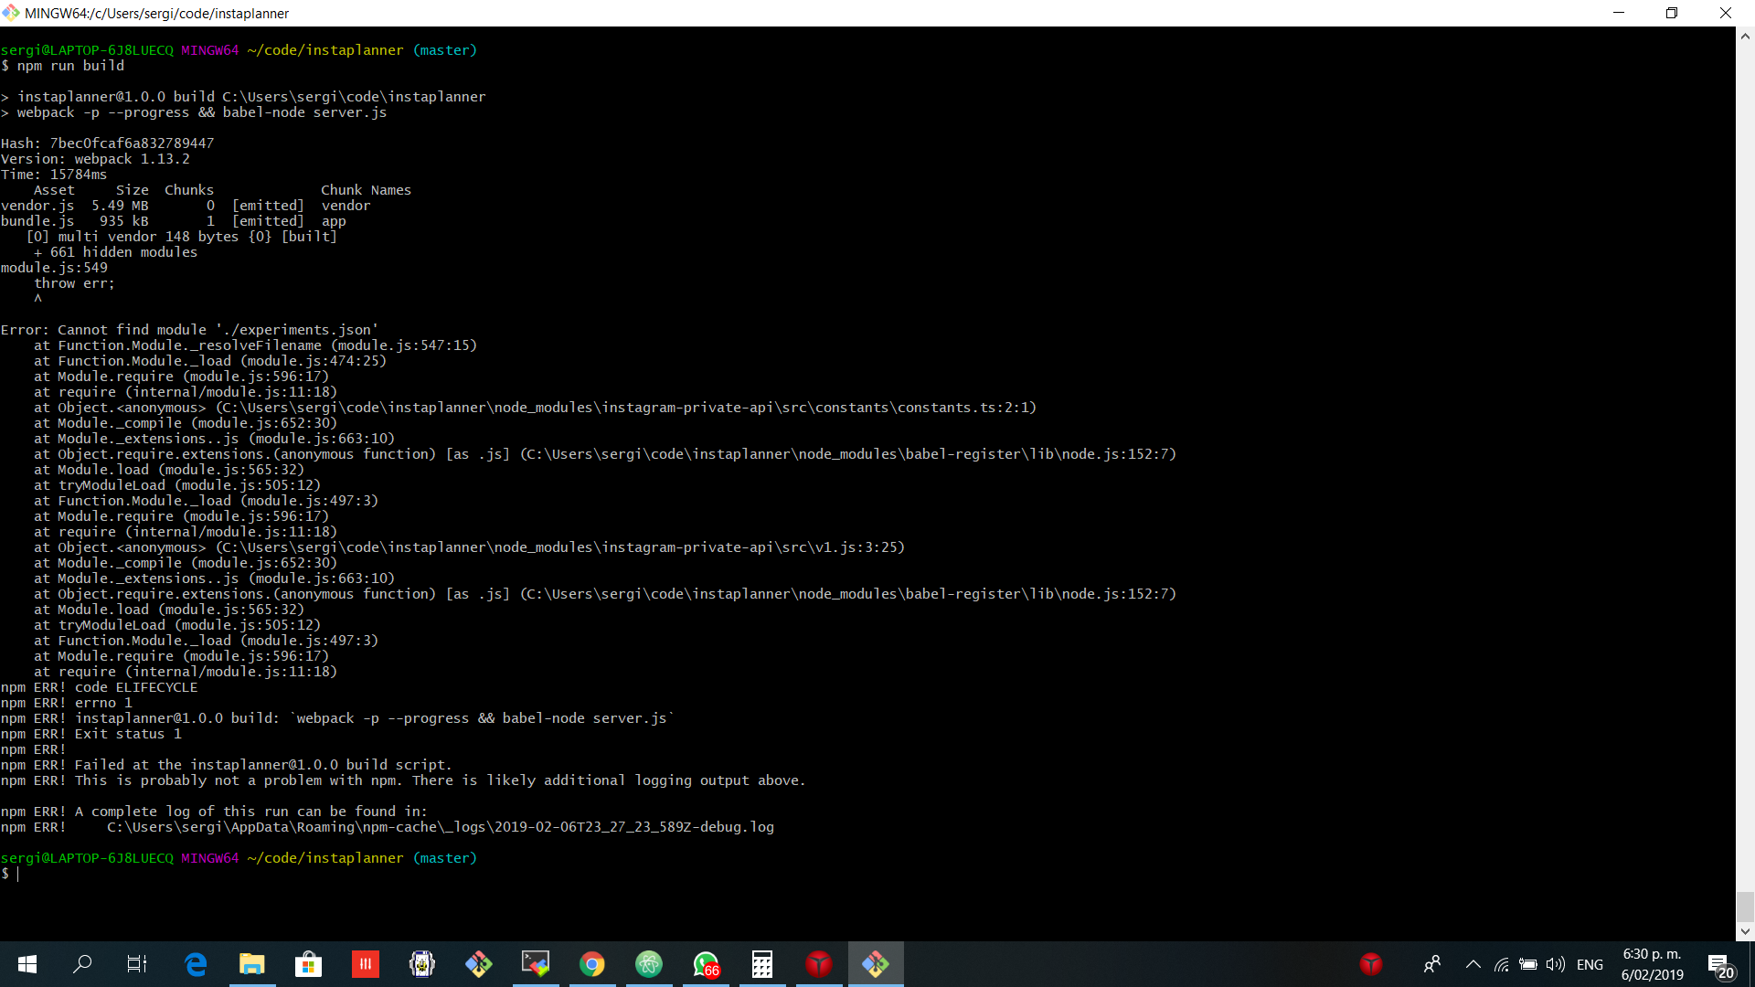The width and height of the screenshot is (1755, 987).
Task: Open the clock showing 6:30 p. m.
Action: 1652,964
